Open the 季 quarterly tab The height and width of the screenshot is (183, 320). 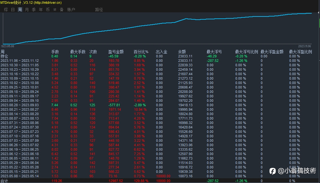pos(34,10)
